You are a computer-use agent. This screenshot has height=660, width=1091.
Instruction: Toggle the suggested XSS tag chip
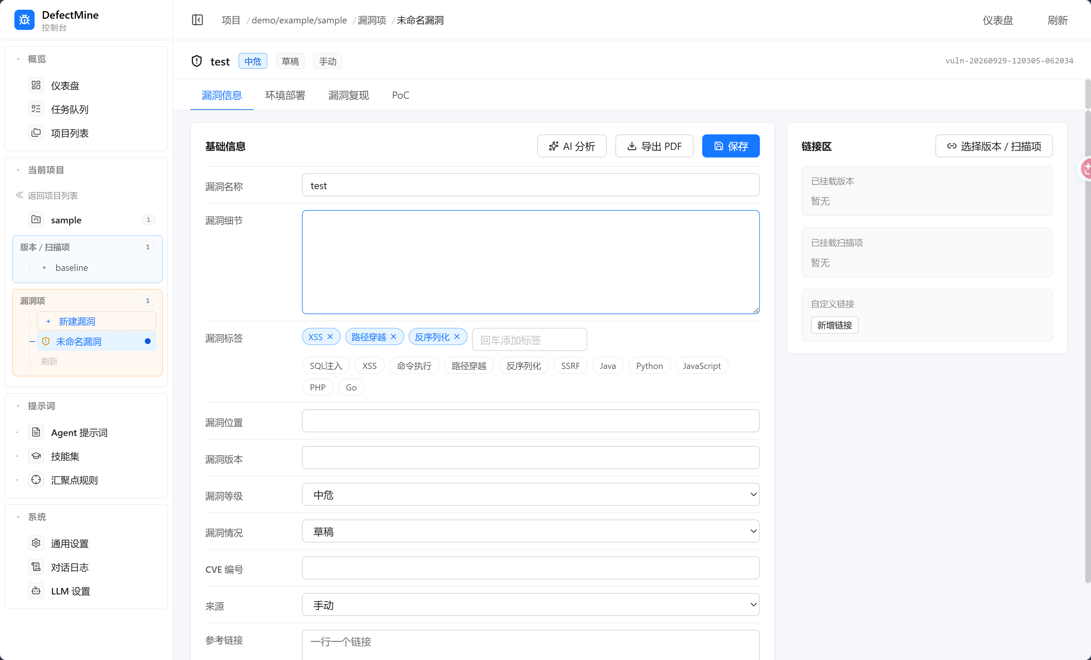(369, 366)
